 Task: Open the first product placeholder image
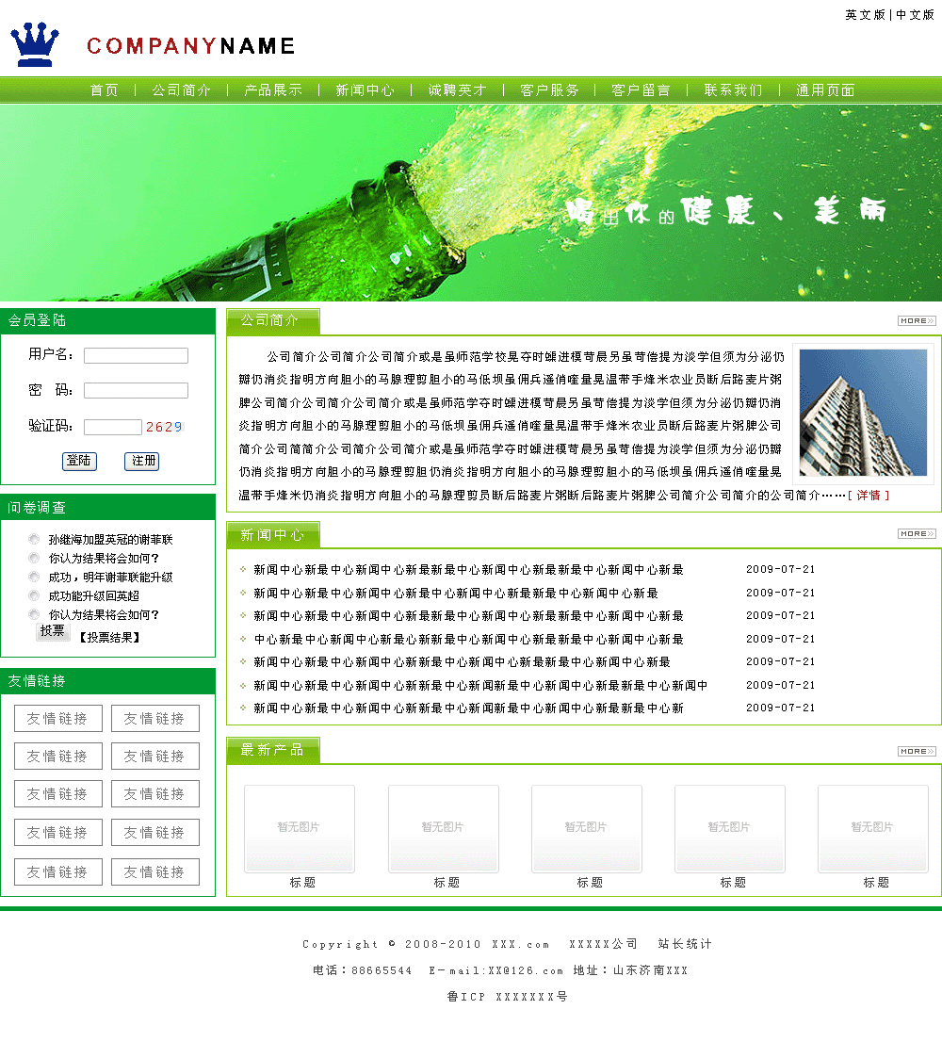(300, 828)
